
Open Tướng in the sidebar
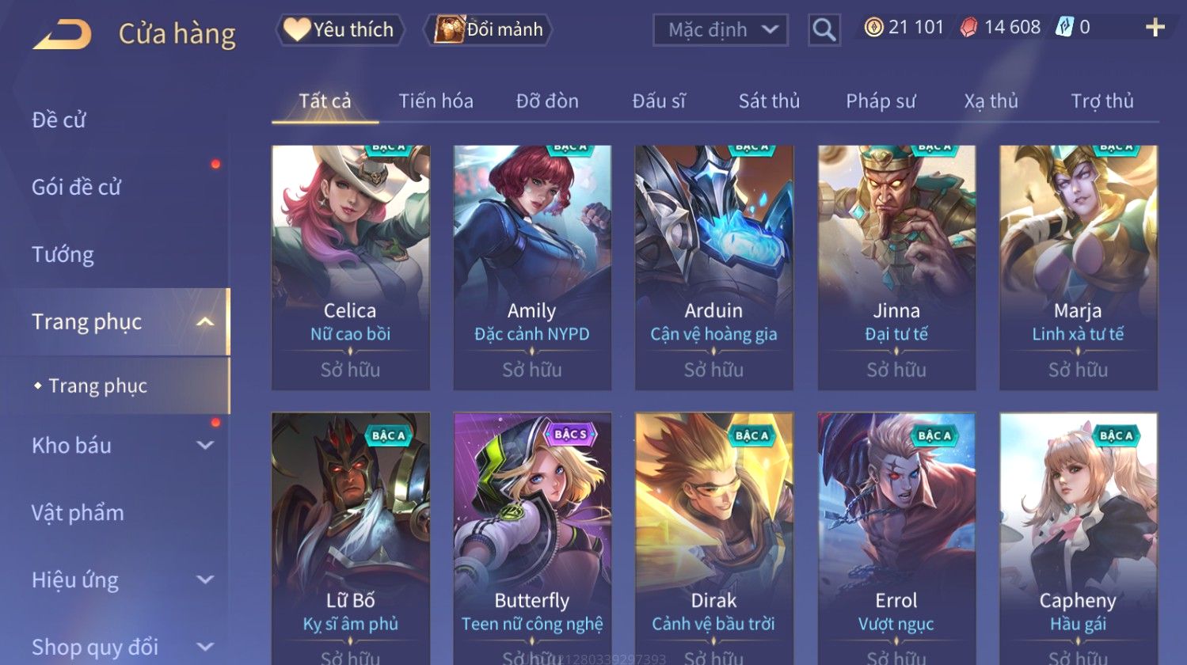(63, 255)
